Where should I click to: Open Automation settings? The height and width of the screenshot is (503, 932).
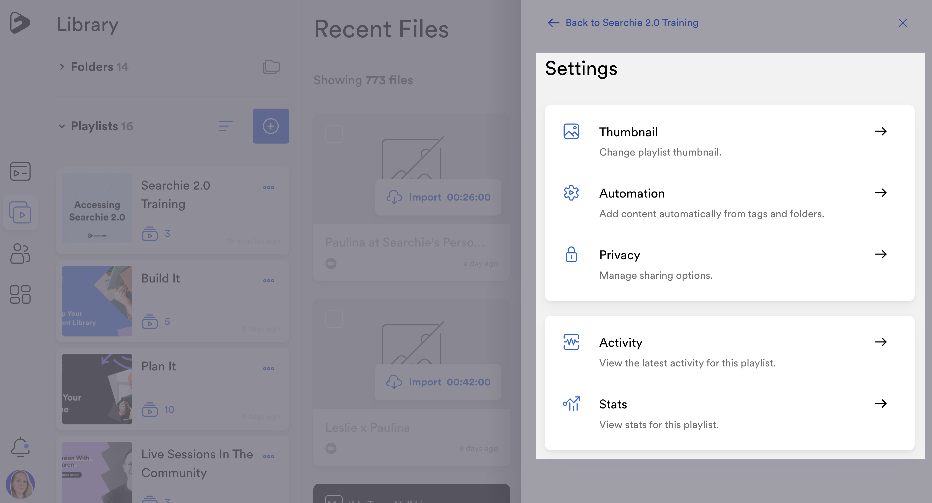point(730,203)
